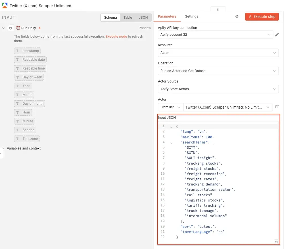The image size is (284, 249).
Task: Click the alarm clock Run Daily node icon
Action: (18, 28)
